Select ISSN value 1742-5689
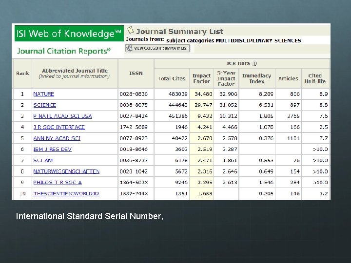 click(134, 127)
